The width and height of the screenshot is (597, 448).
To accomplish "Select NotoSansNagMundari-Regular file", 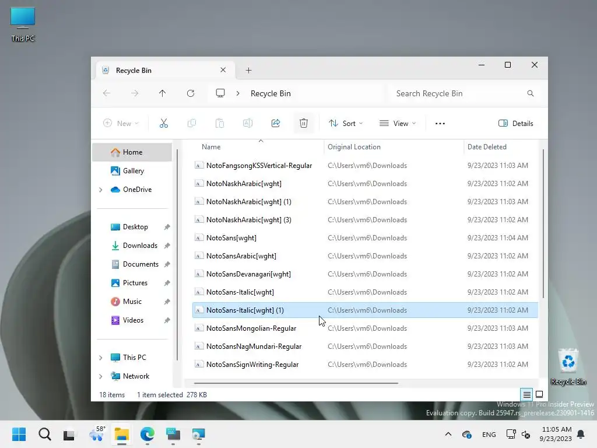I will click(365, 346).
